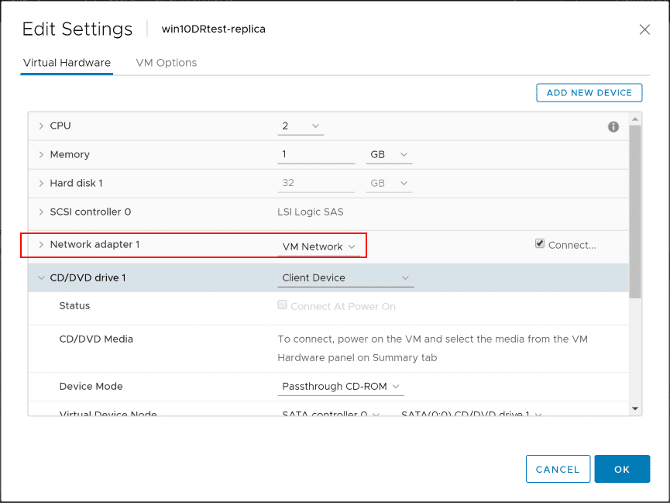Click scrollbar up arrow
Screen dimensions: 670x503
(x=635, y=119)
